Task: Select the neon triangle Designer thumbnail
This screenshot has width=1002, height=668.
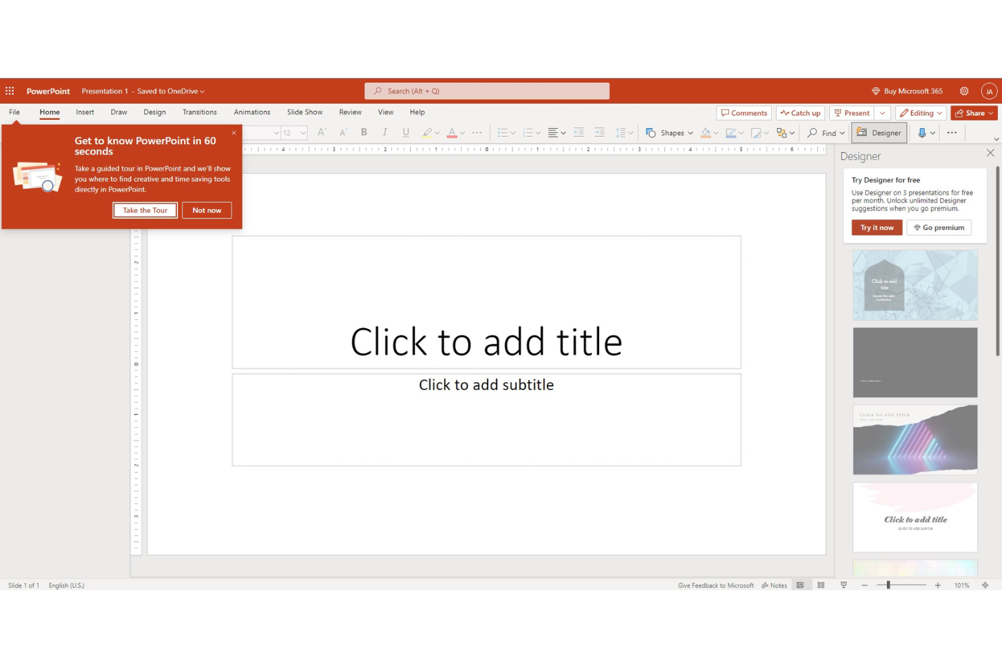Action: point(915,439)
